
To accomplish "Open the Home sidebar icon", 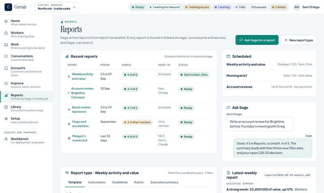I will [6, 21].
